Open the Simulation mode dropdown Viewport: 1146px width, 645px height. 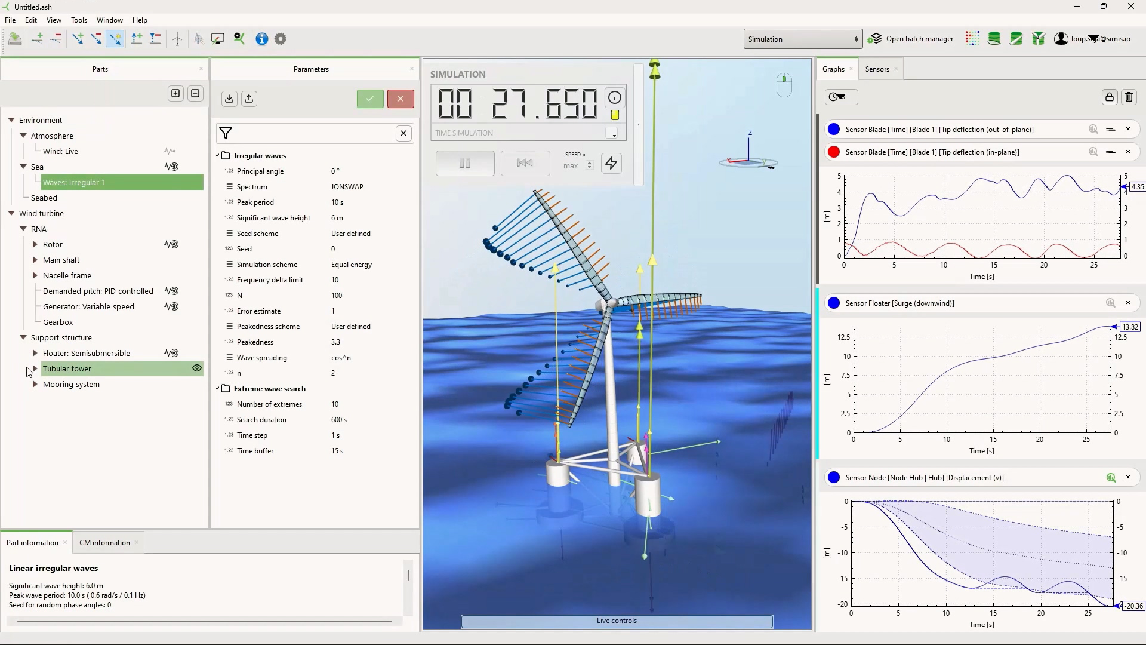(x=803, y=39)
